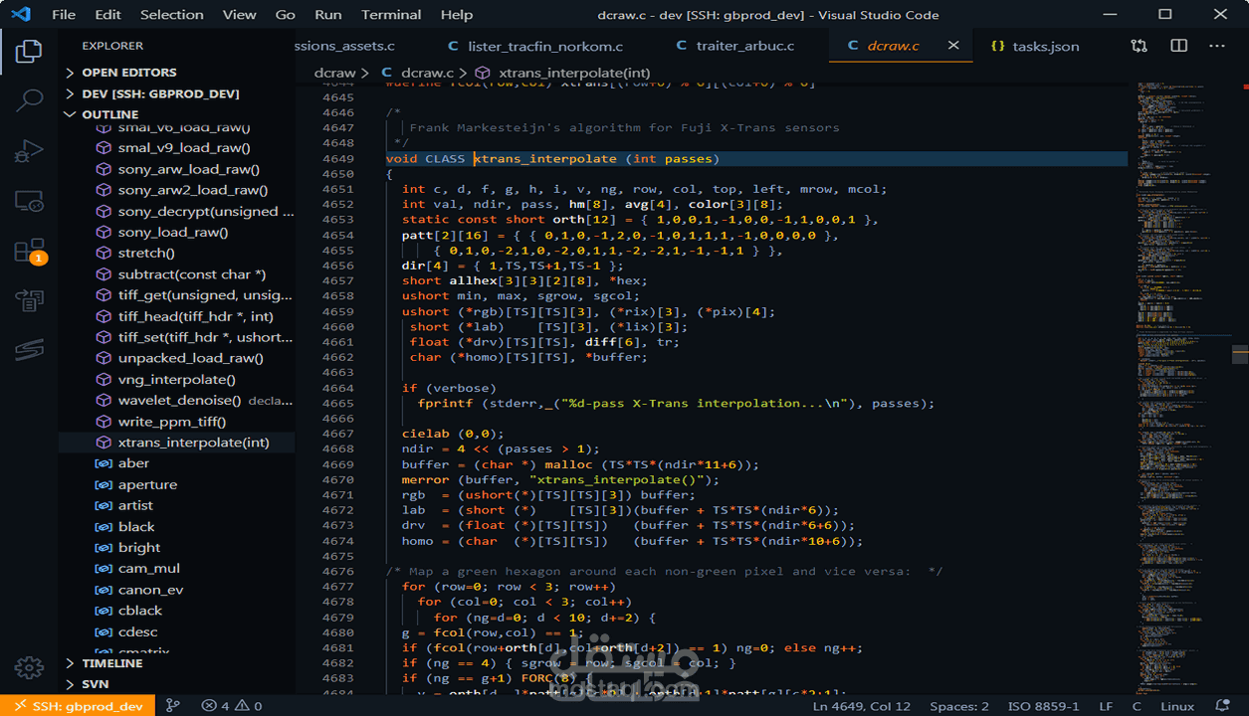Click the source control branch status icon
Screen dimensions: 1249x716
point(173,706)
